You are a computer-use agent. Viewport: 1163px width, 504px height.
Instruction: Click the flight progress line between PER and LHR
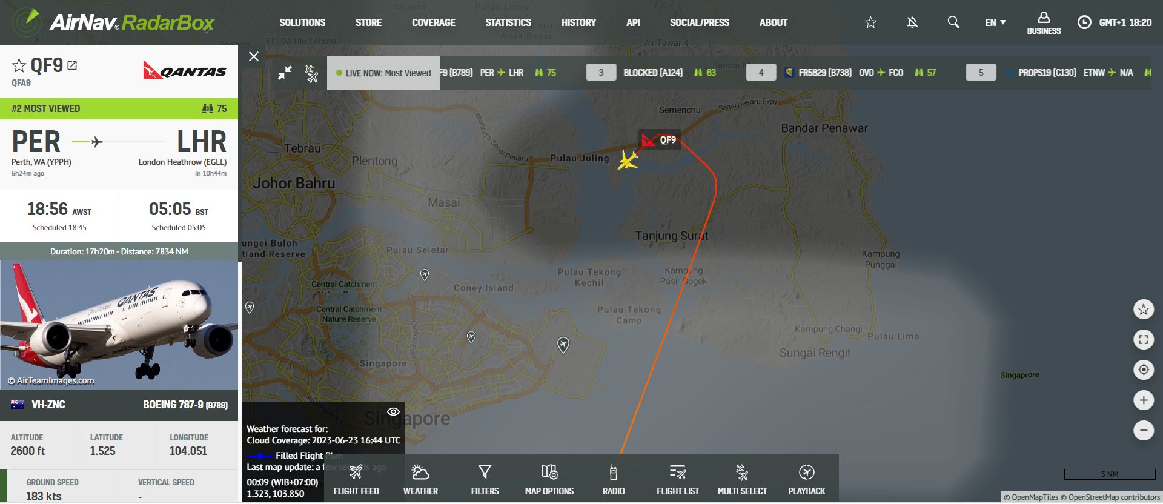[119, 142]
